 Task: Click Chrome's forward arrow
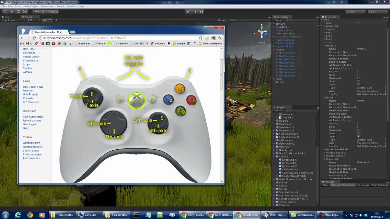pyautogui.click(x=28, y=38)
